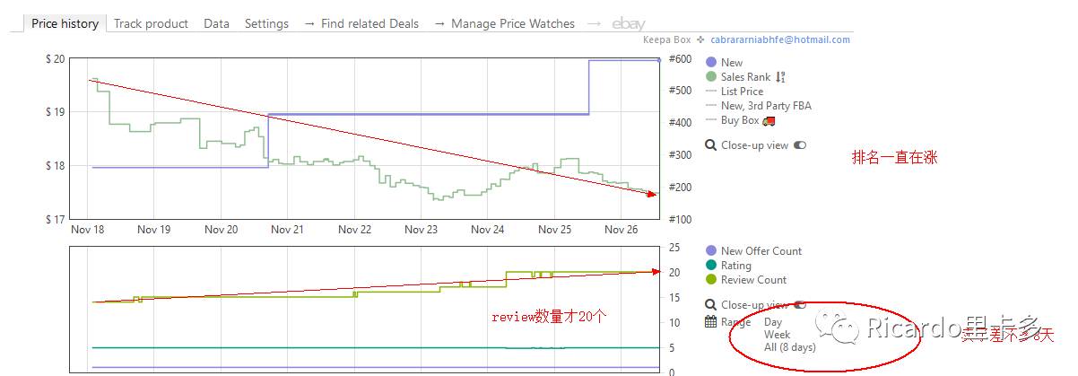The image size is (1078, 376).
Task: Click the Range calendar icon
Action: tap(710, 322)
